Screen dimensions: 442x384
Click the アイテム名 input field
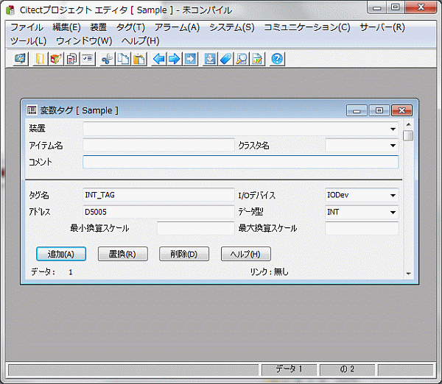tap(158, 146)
